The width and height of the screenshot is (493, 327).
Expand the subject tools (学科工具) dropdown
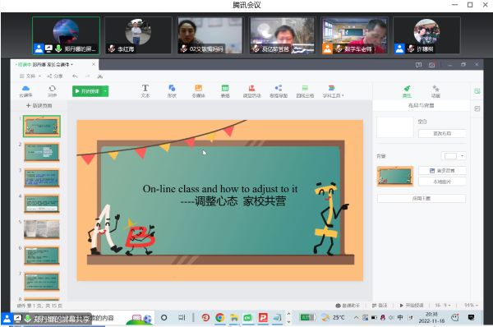333,91
